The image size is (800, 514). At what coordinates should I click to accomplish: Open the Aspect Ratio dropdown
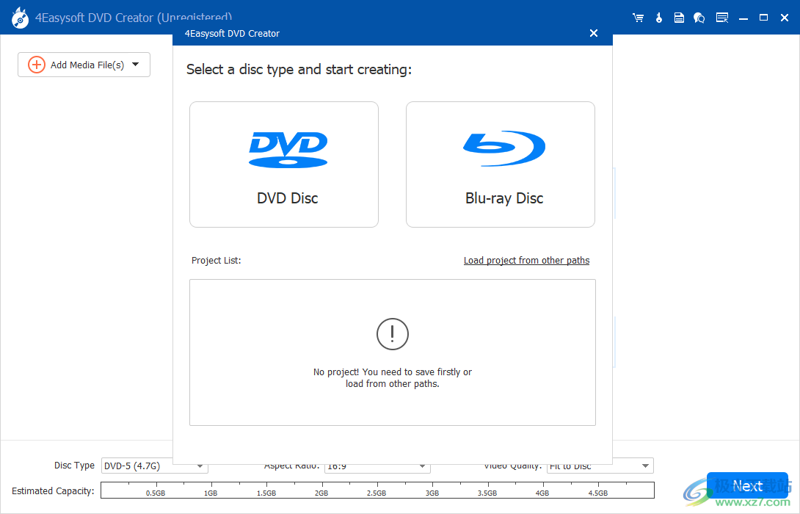click(x=421, y=466)
